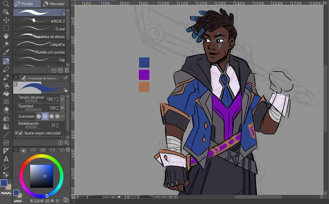The height and width of the screenshot is (204, 329).
Task: Click the import sub tool icon
Action: point(54,71)
